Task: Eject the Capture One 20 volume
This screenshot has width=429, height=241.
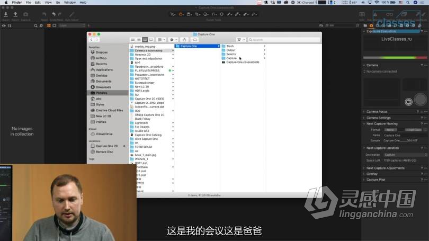Action: [x=124, y=146]
